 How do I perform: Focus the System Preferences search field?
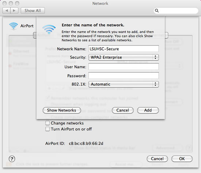176,11
